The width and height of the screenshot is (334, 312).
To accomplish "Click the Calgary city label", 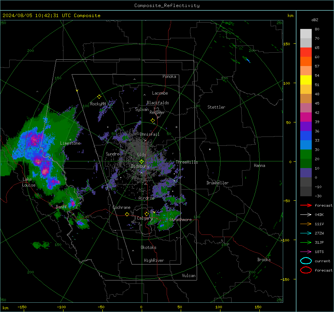I will pos(145,218).
